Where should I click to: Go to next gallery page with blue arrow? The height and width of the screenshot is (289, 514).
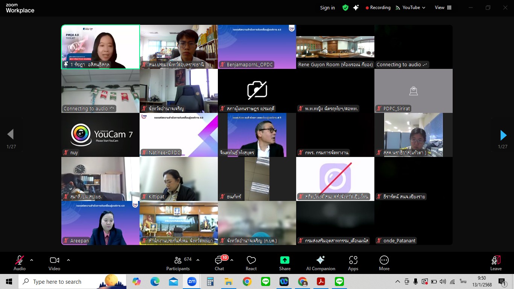click(x=503, y=135)
